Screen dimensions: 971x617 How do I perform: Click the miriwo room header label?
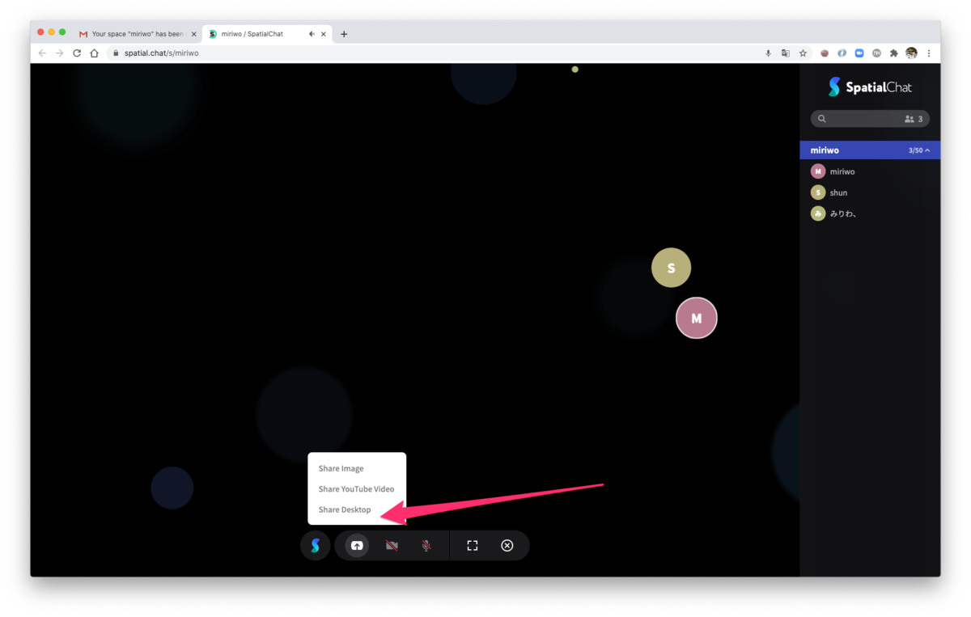click(825, 150)
